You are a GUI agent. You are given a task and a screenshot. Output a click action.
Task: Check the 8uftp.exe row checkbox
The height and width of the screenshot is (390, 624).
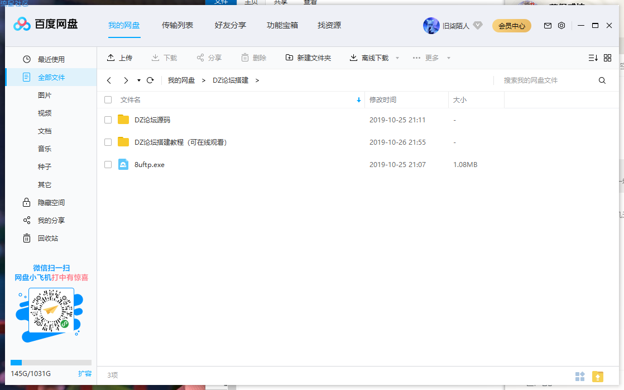(108, 164)
